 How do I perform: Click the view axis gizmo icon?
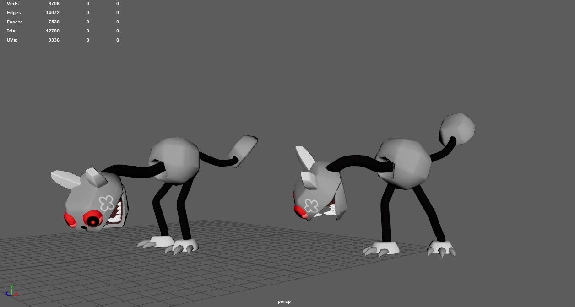pyautogui.click(x=12, y=291)
